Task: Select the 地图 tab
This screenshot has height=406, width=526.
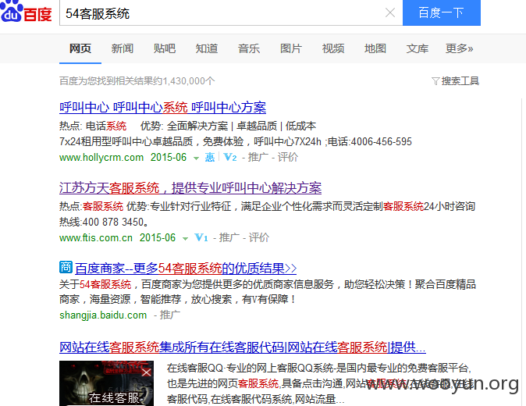Action: pos(375,48)
